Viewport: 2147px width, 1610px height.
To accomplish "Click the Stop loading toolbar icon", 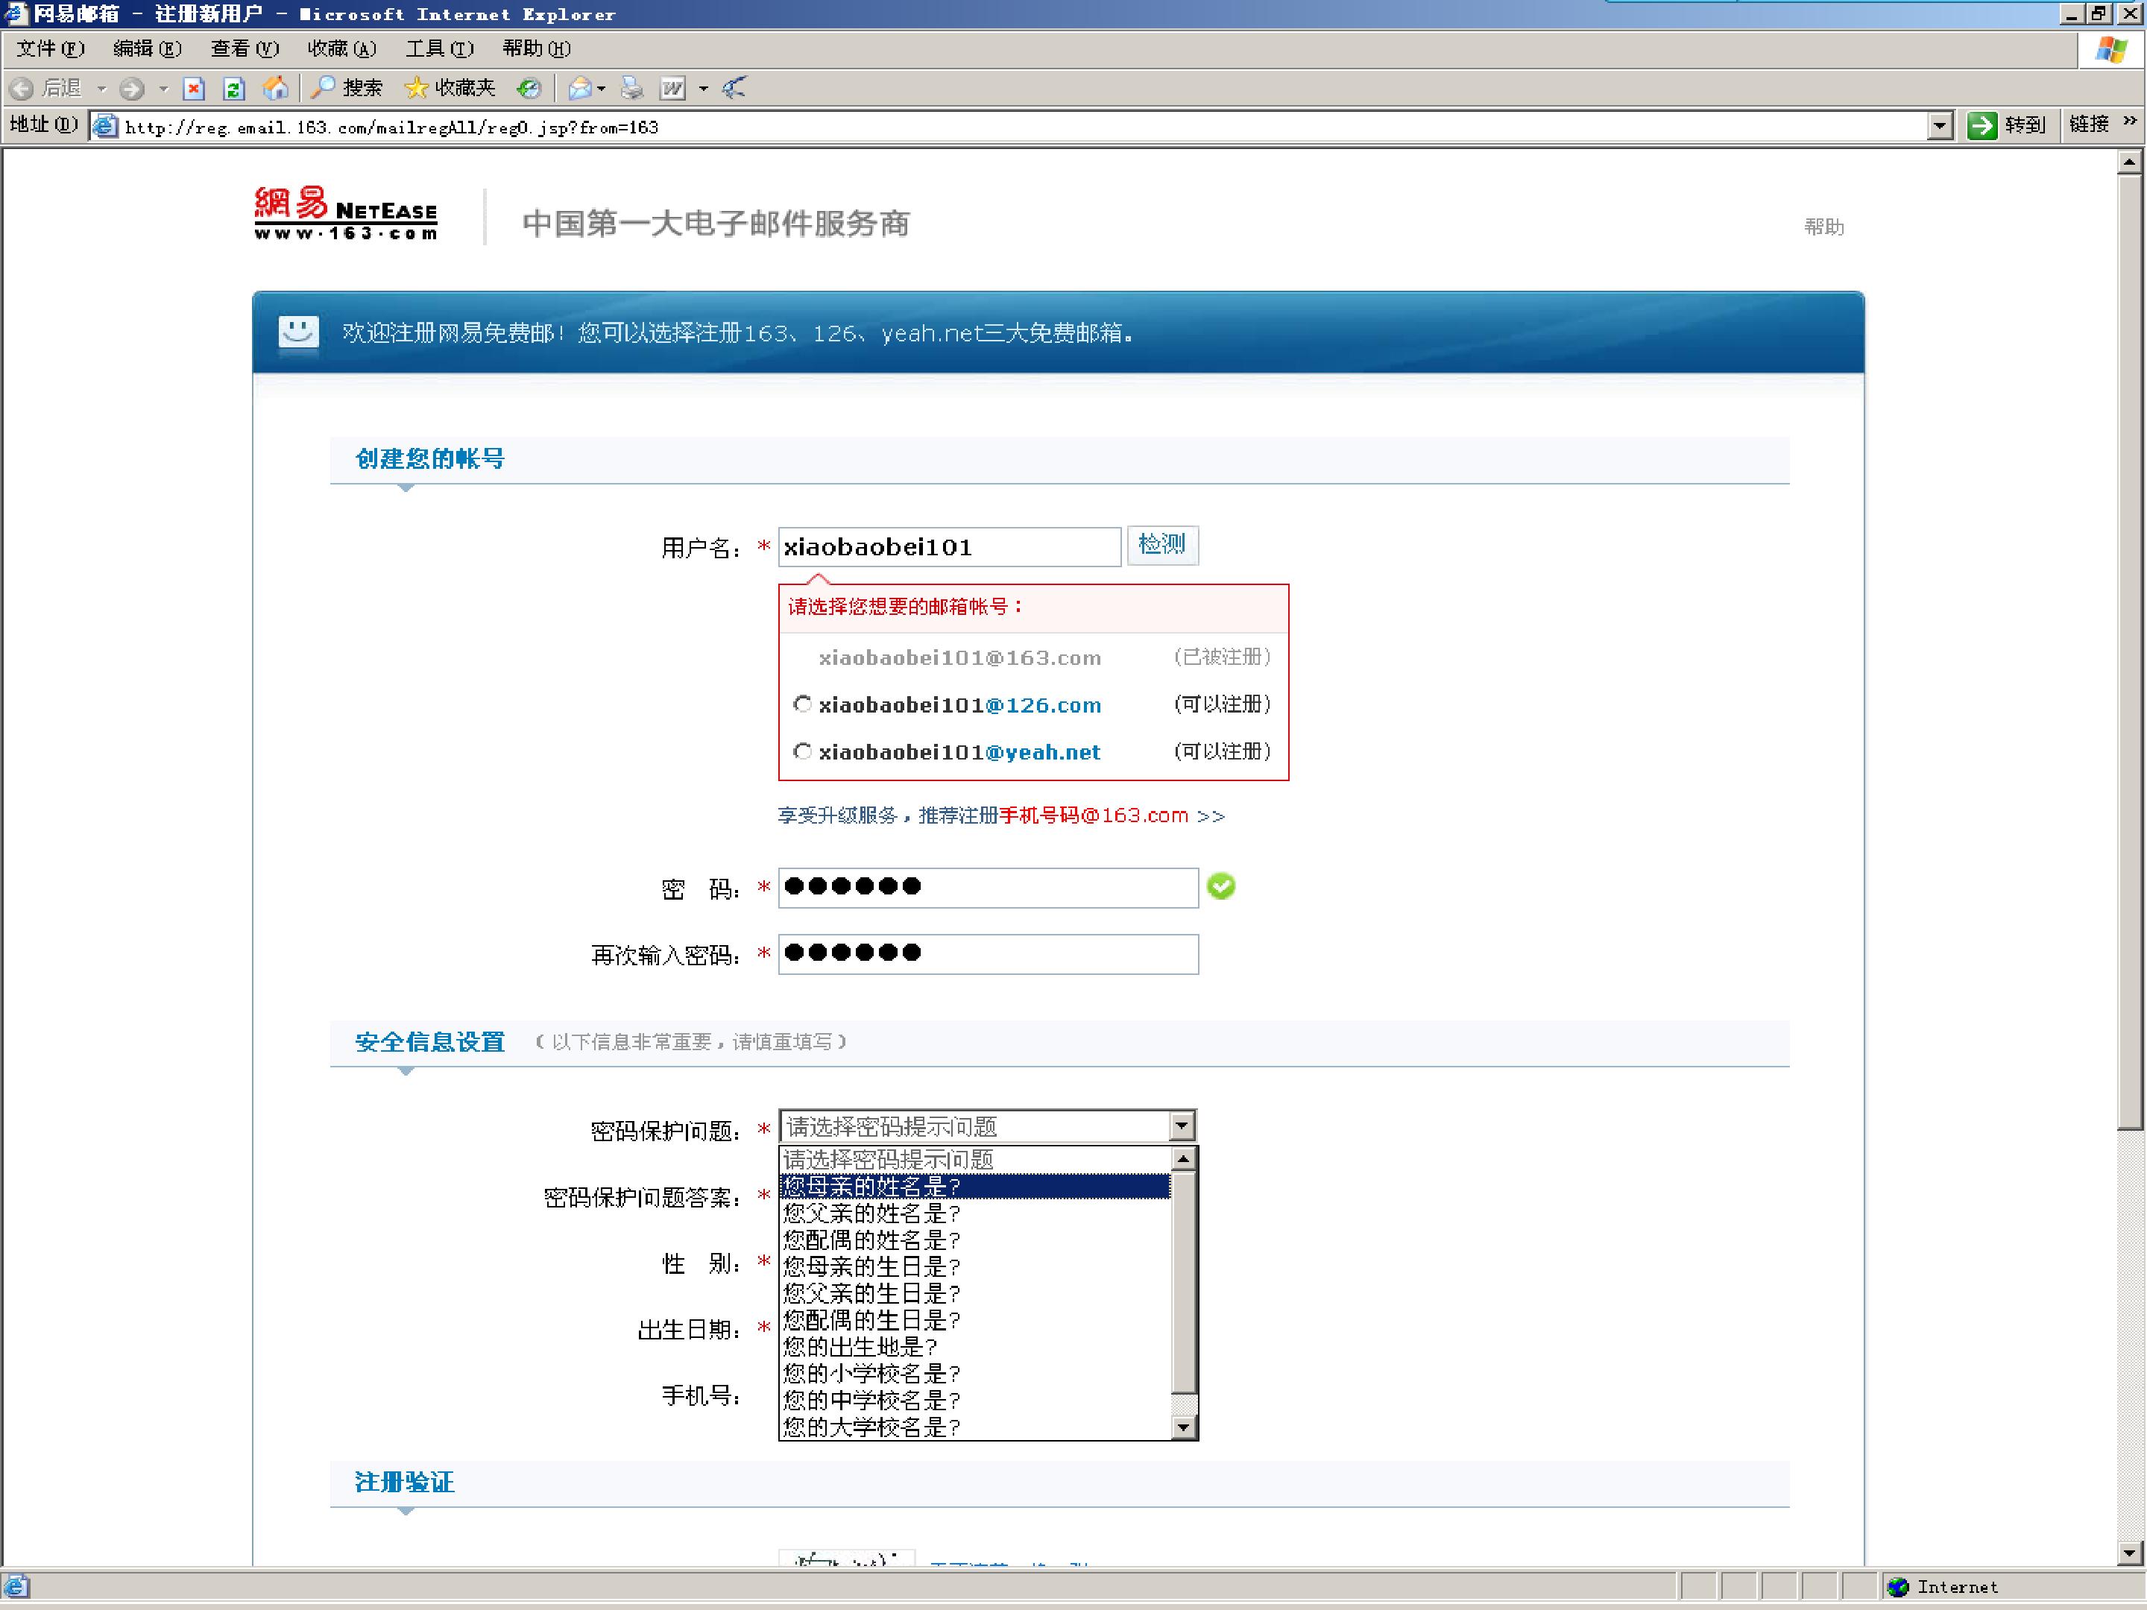I will tap(193, 88).
